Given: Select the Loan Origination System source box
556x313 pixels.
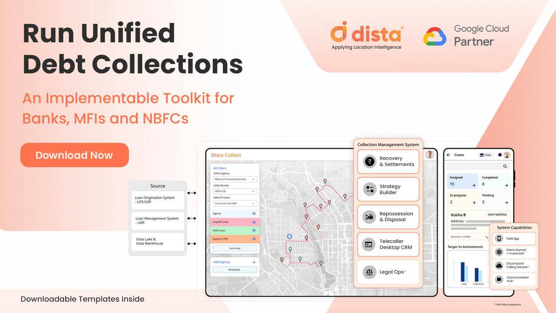Looking at the screenshot, I should 158,200.
